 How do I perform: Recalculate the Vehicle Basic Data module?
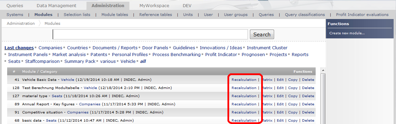[x=244, y=79]
